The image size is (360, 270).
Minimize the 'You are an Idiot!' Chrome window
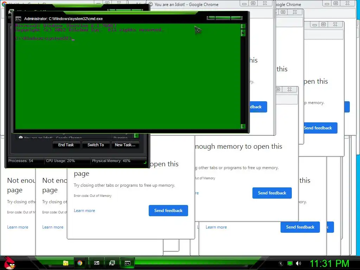(244, 4)
